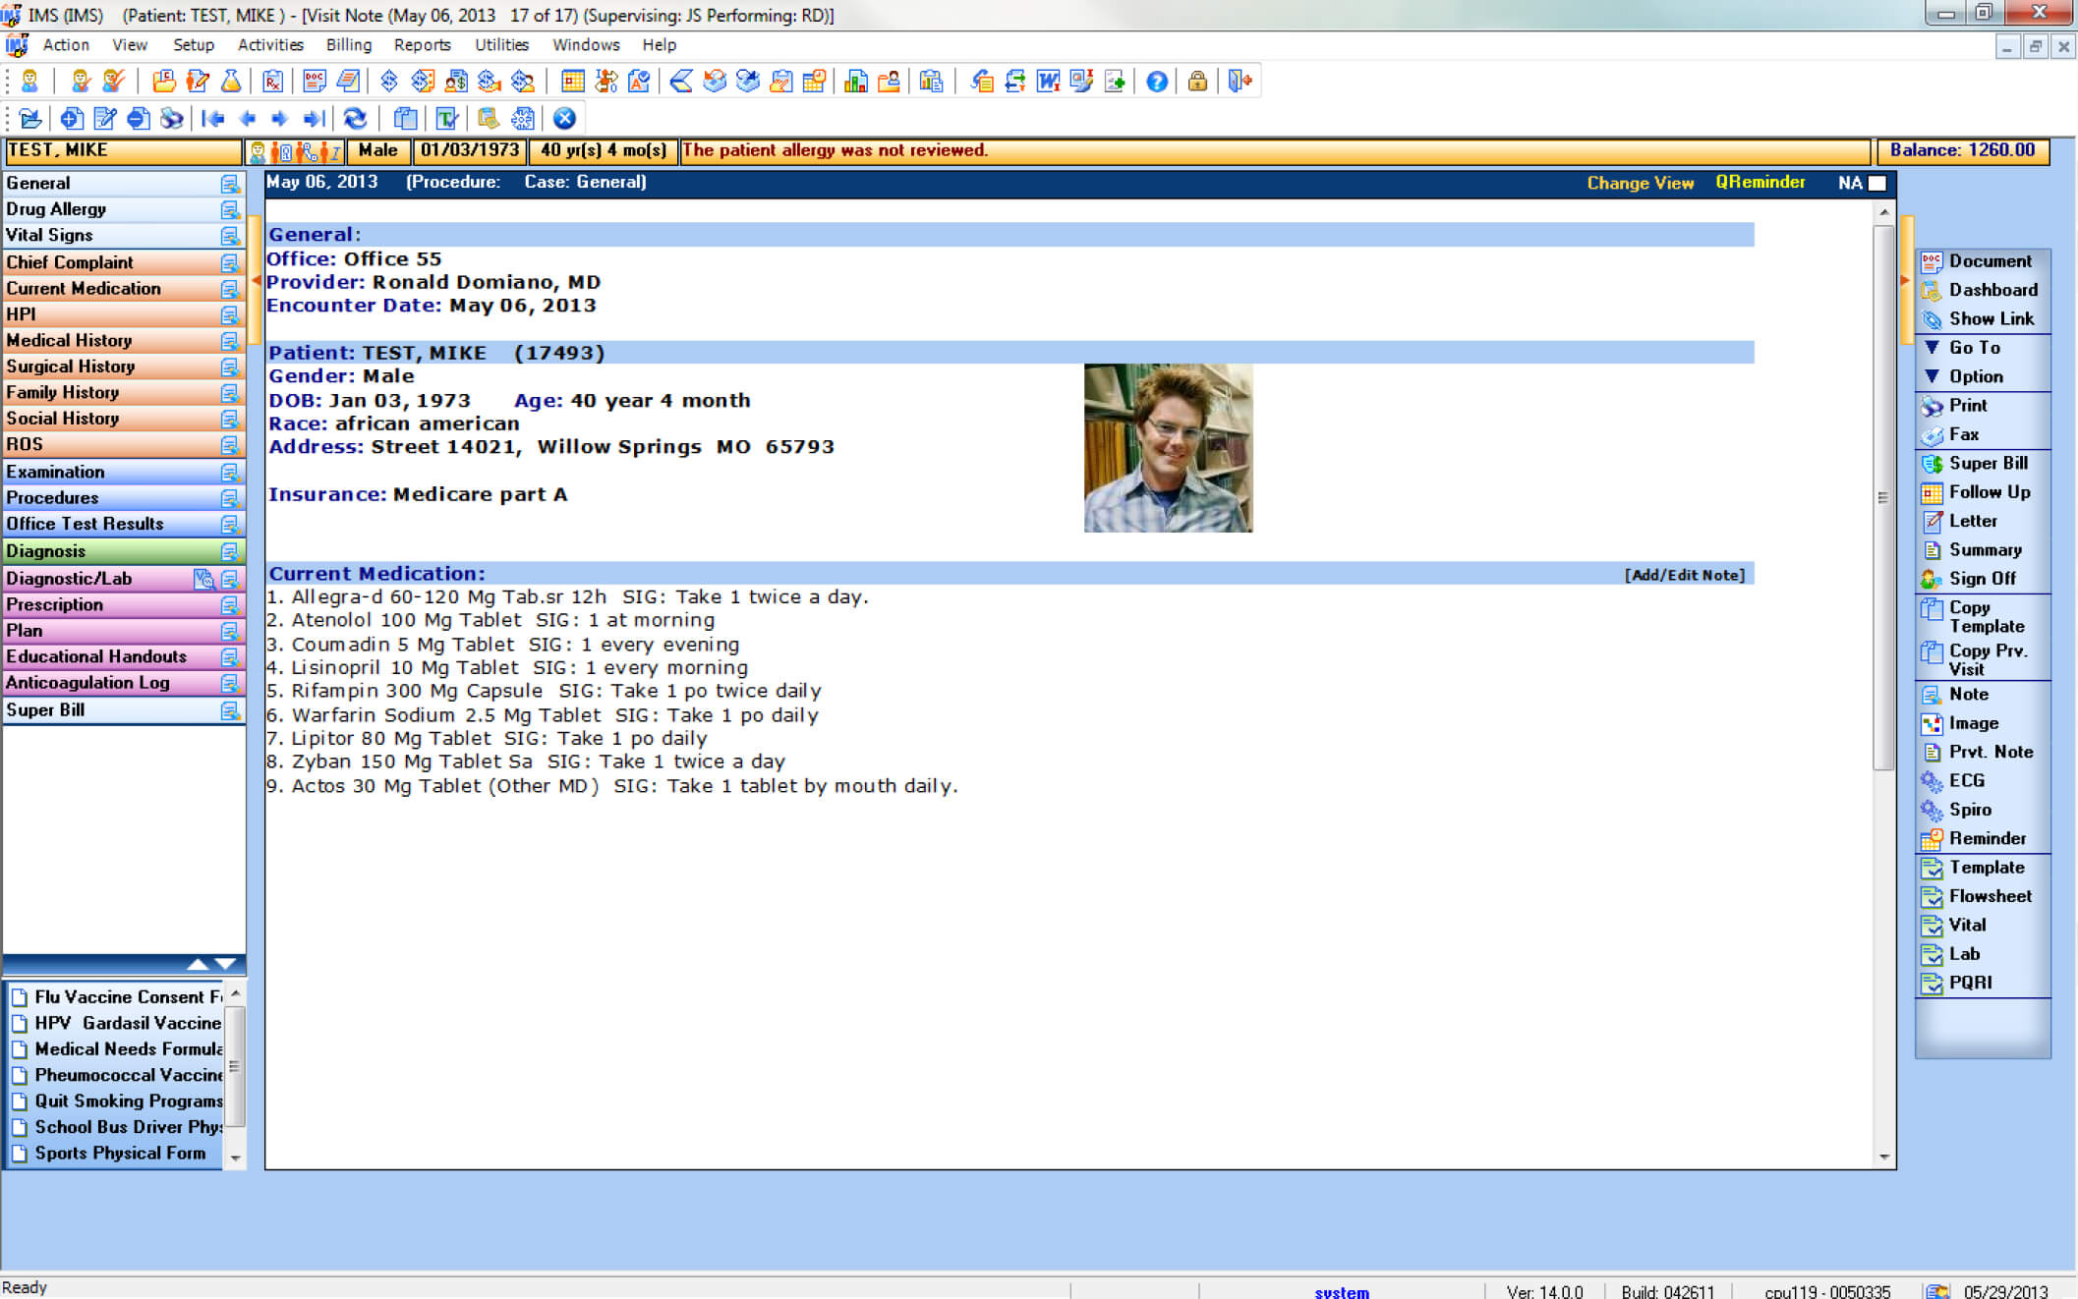Toggle the Diagnosis section note icon
2078x1299 pixels.
coord(230,551)
